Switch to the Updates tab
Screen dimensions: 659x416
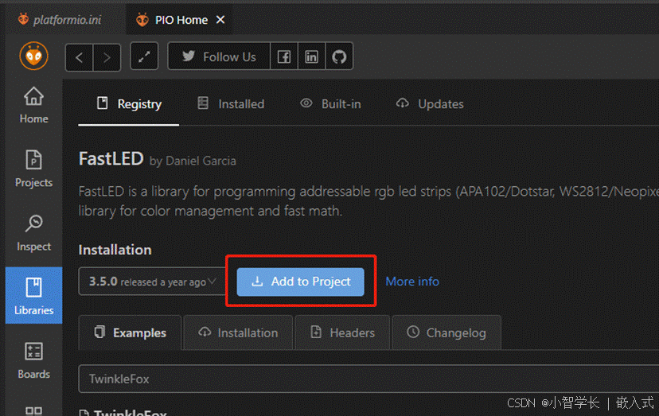point(430,103)
